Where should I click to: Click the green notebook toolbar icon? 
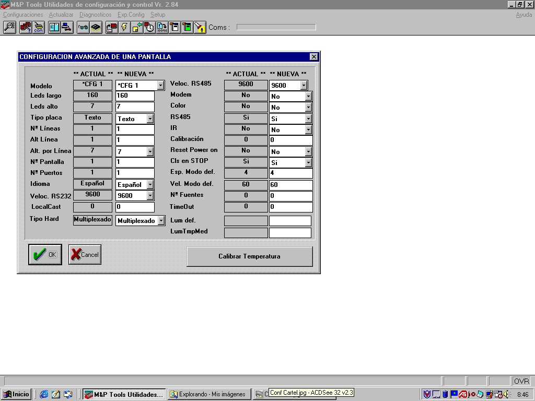[187, 27]
